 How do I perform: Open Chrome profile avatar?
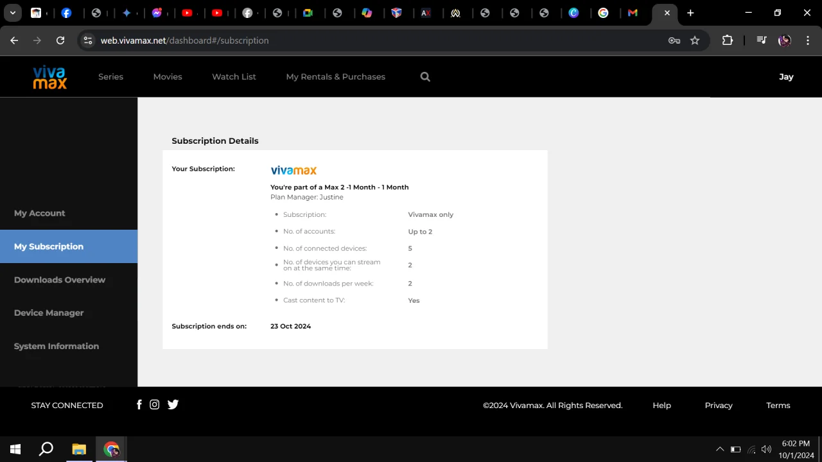click(x=784, y=40)
